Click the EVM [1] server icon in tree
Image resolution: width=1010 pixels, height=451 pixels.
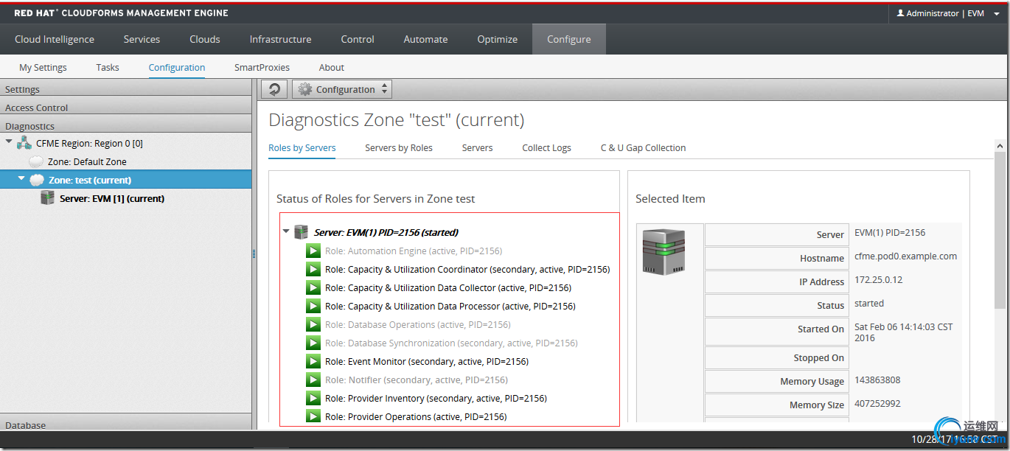(x=48, y=198)
